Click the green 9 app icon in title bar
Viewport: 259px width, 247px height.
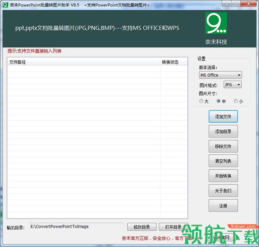(x=5, y=5)
